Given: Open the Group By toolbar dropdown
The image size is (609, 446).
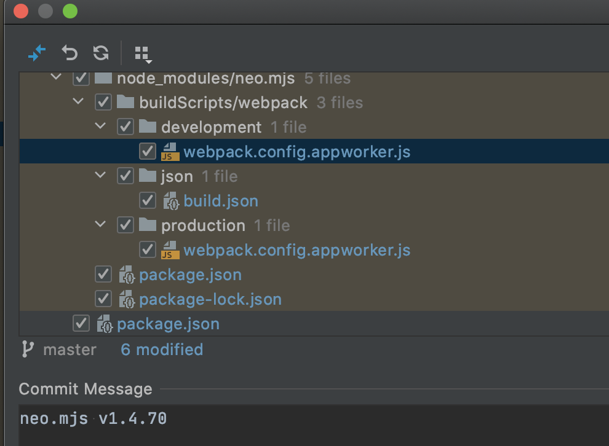Looking at the screenshot, I should coord(143,54).
